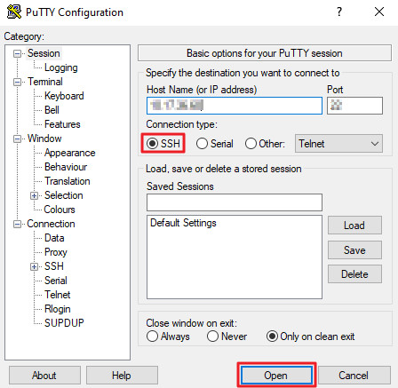Open the Logging category

(x=61, y=67)
